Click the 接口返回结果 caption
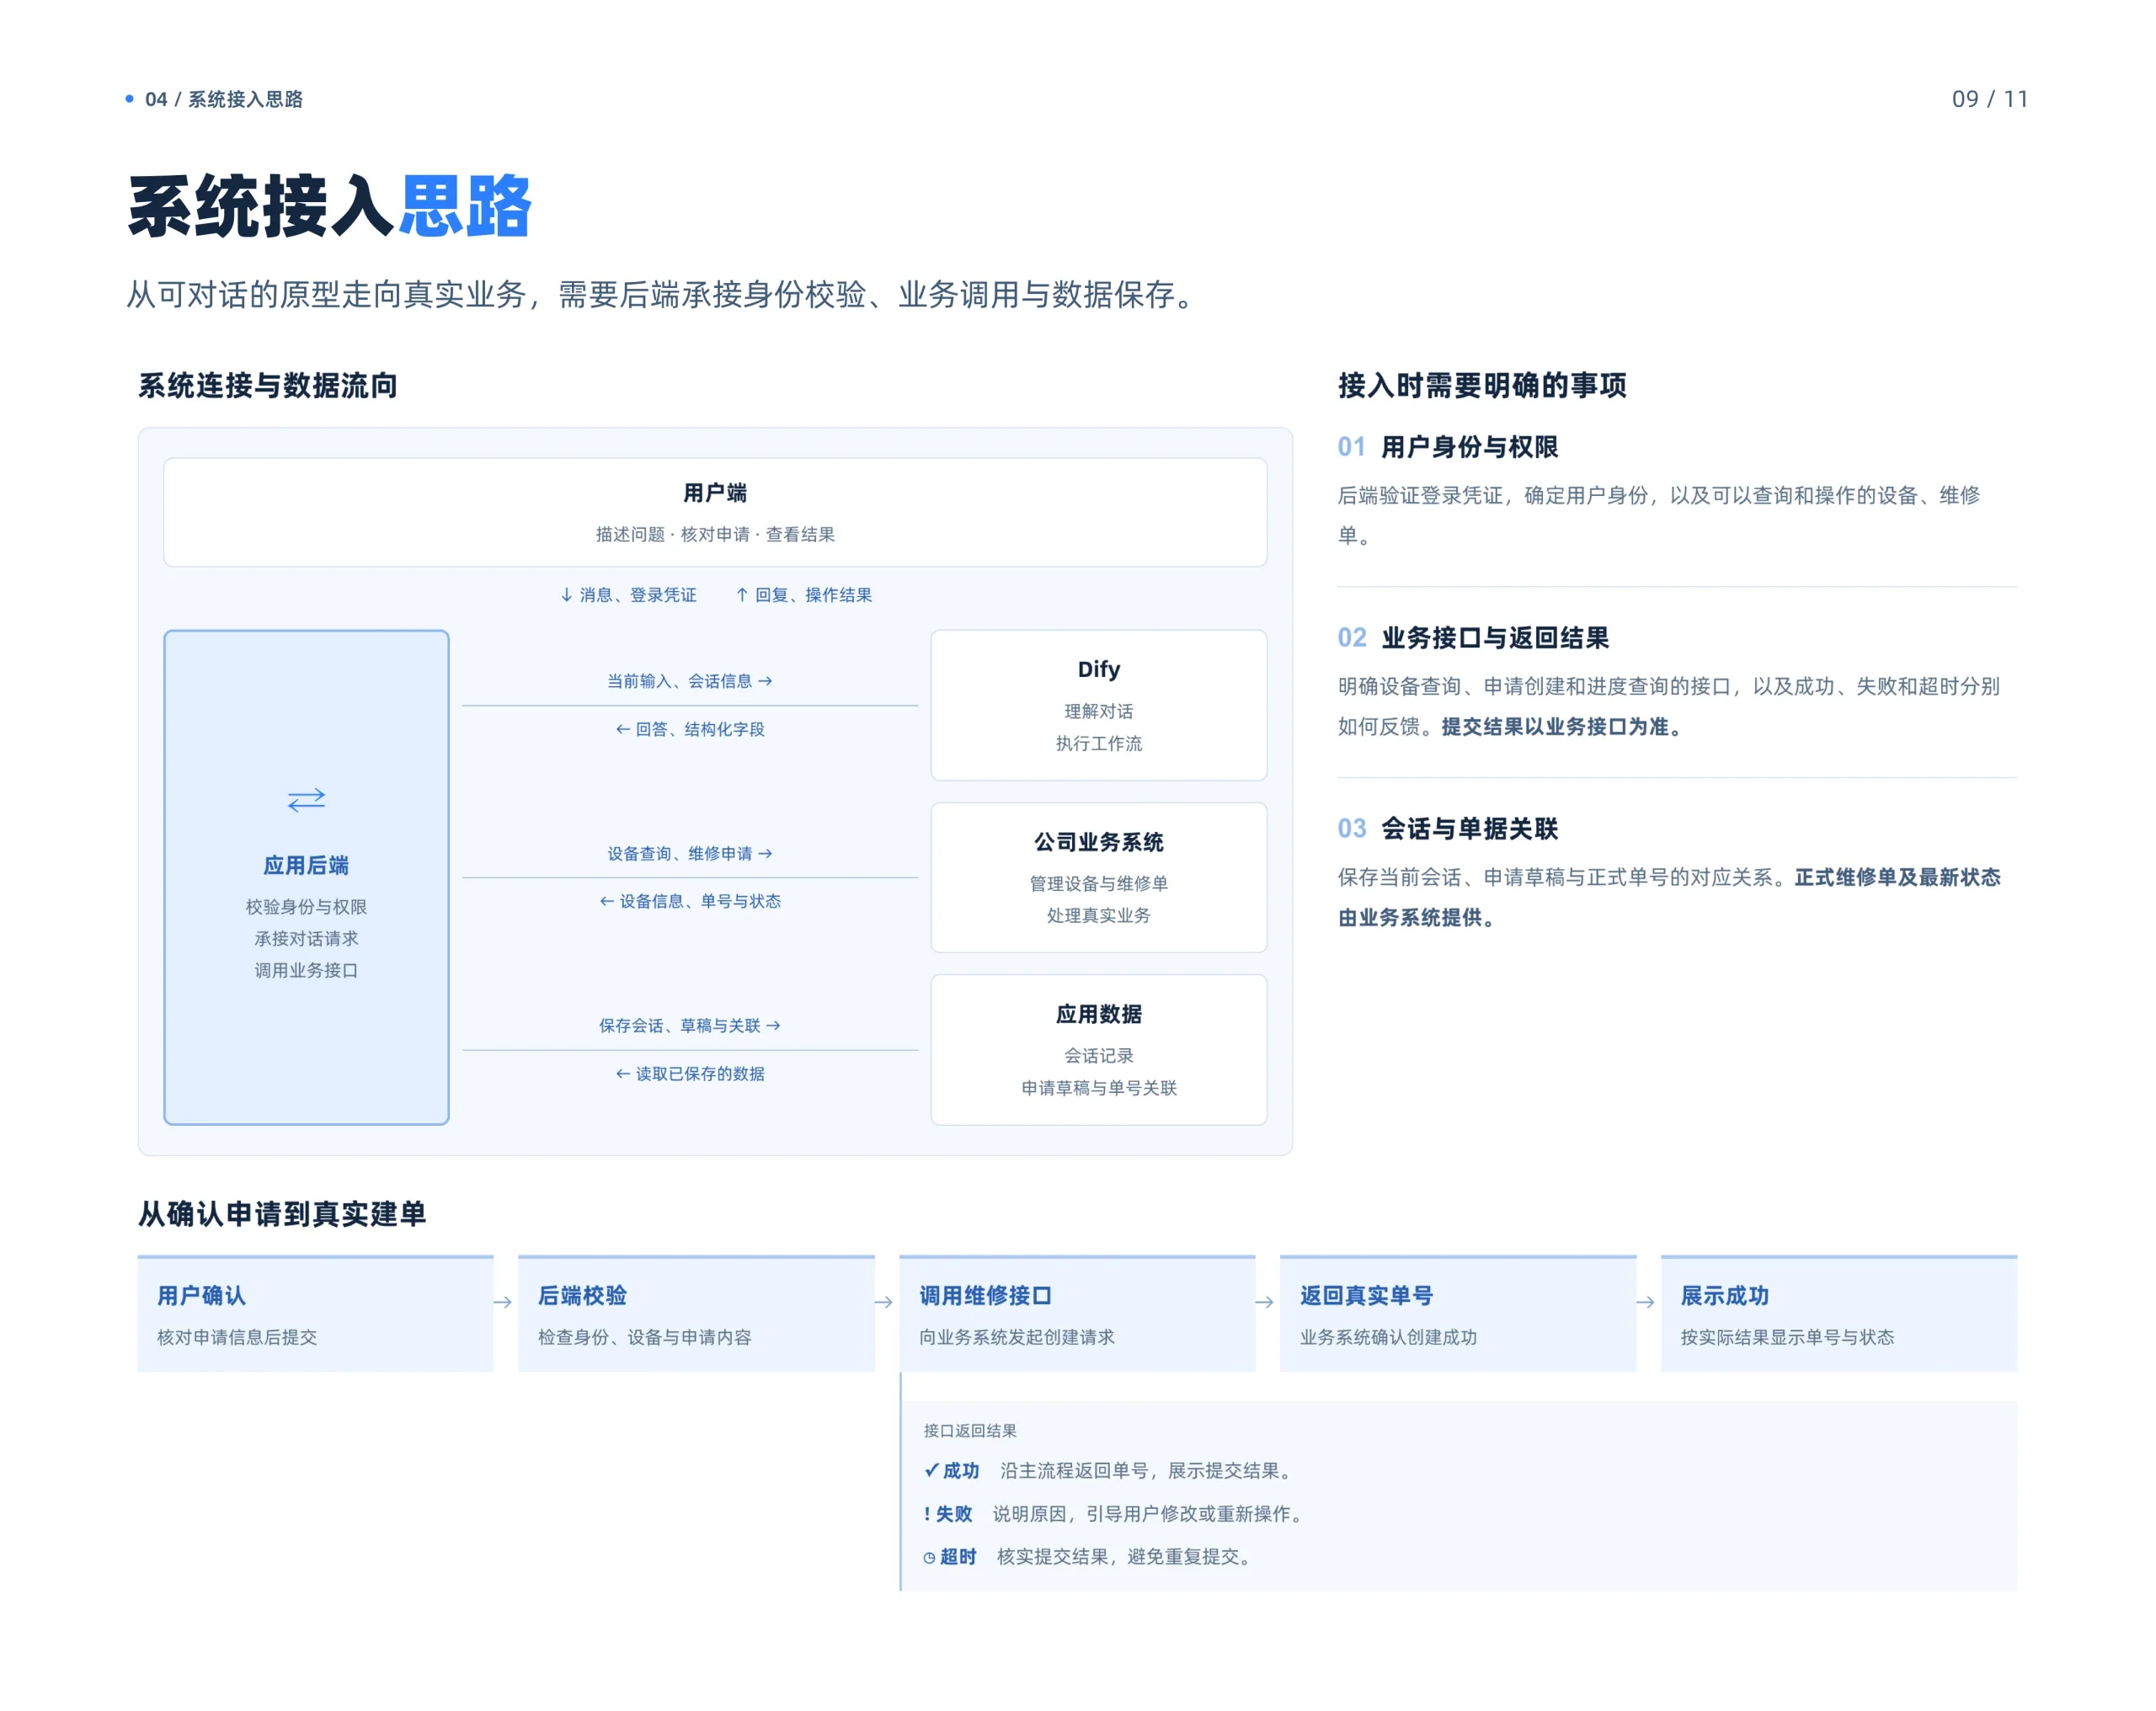This screenshot has height=1711, width=2156. coord(970,1430)
